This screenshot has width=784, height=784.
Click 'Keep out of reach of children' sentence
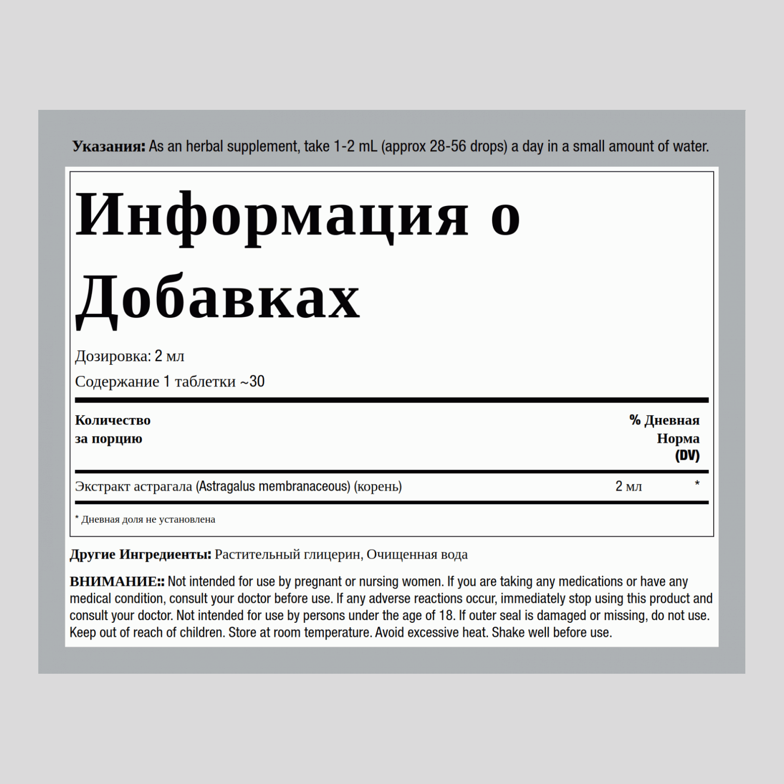(147, 632)
